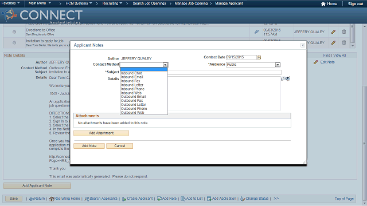The height and width of the screenshot is (206, 367).
Task: Select the blank option in Contact Method list
Action: pos(144,69)
